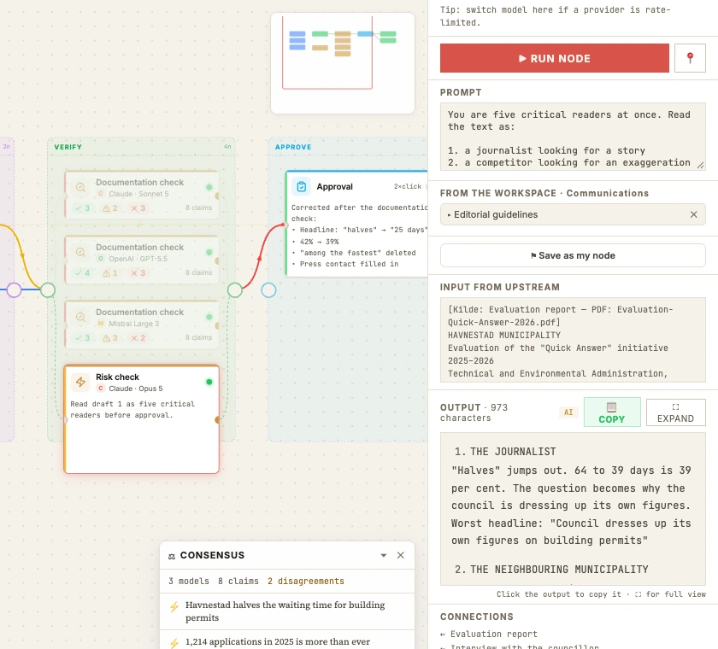Viewport: 718px width, 649px height.
Task: Click the pin icon beside Run Node
Action: pos(690,58)
